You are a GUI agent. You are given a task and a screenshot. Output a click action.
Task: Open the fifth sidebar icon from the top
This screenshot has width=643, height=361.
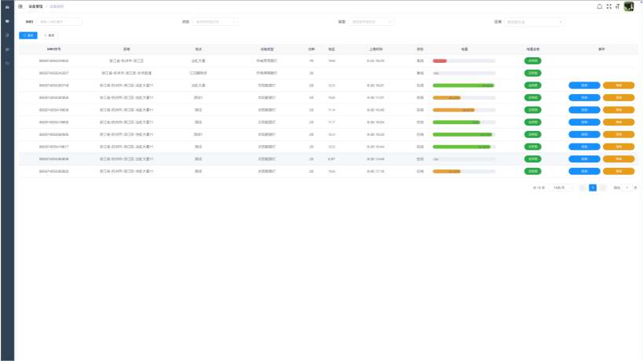(x=7, y=63)
